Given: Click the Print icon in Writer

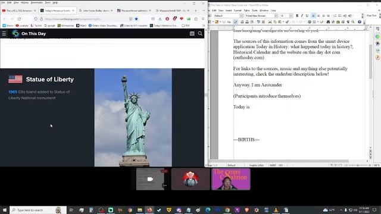Looking at the screenshot, I should pyautogui.click(x=247, y=22).
